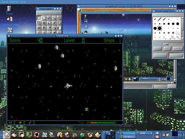
Task: Select the Color Picker eyedropper tool
Action: (49, 28)
